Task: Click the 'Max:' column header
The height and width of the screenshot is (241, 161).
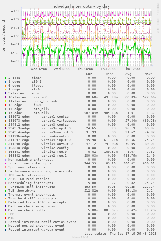Action: point(148,74)
